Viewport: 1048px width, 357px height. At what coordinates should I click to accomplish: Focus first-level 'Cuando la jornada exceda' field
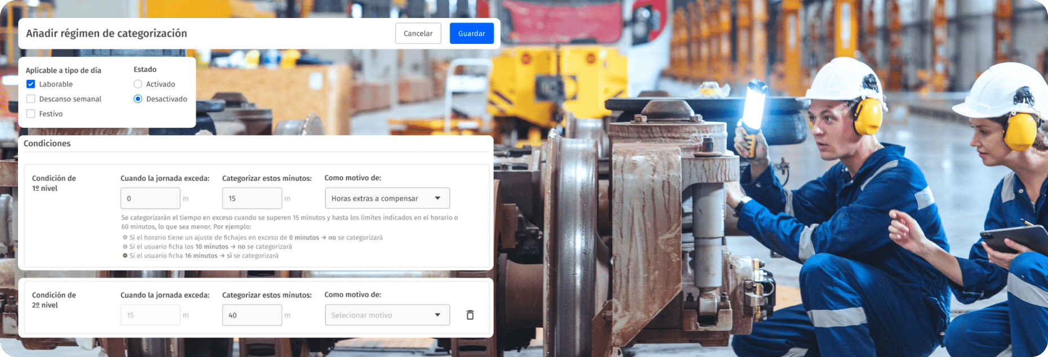(150, 199)
